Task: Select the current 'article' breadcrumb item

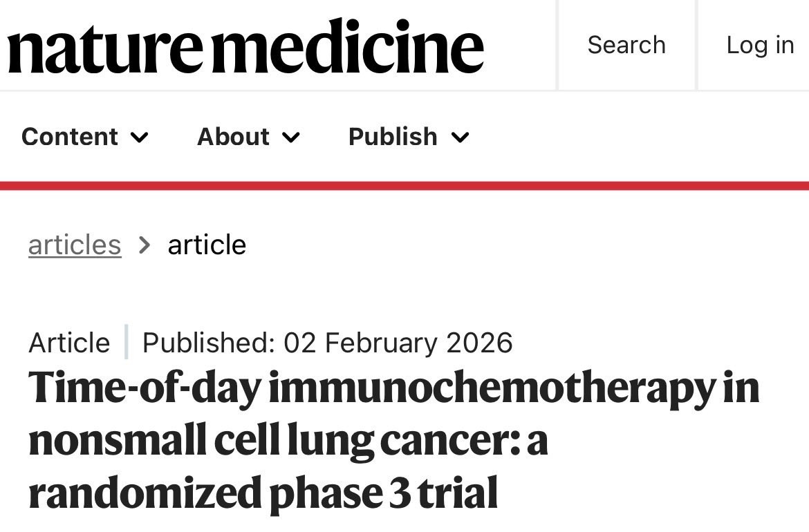Action: [207, 245]
